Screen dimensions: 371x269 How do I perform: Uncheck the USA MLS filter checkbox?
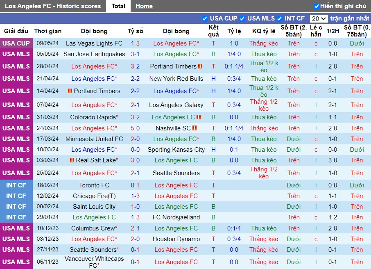[242, 19]
